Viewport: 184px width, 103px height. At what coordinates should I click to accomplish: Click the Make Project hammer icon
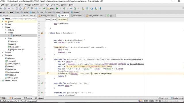click(x=44, y=9)
